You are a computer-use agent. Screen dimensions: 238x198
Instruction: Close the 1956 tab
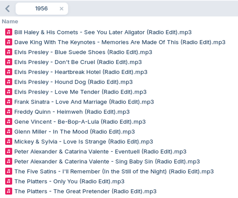(x=61, y=9)
